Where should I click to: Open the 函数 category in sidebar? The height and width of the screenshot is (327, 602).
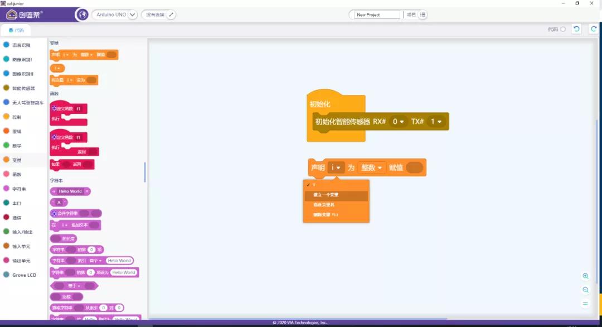(17, 175)
